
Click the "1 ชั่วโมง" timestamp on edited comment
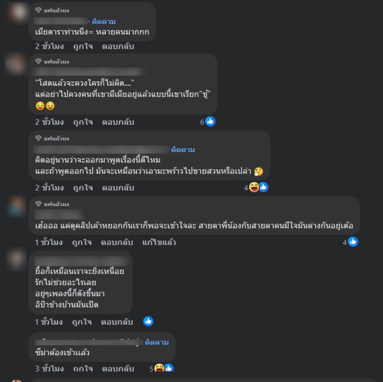coord(49,242)
